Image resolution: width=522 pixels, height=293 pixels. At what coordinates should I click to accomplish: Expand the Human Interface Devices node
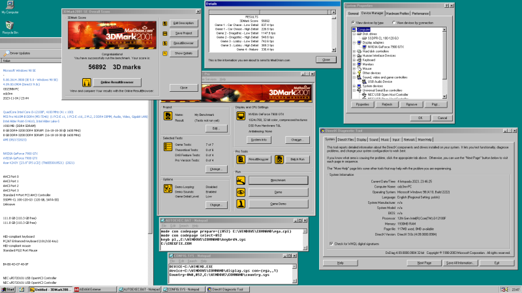[x=354, y=55]
